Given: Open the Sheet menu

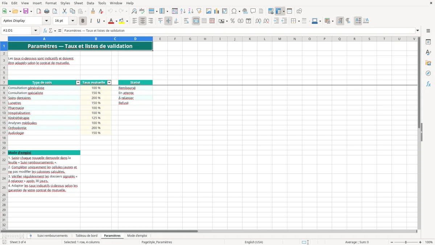Looking at the screenshot, I should 78,3.
